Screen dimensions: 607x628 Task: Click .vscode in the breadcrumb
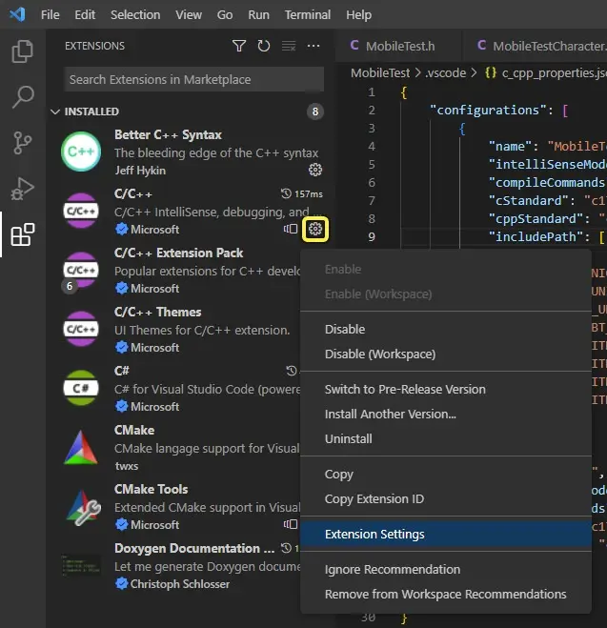pos(445,72)
